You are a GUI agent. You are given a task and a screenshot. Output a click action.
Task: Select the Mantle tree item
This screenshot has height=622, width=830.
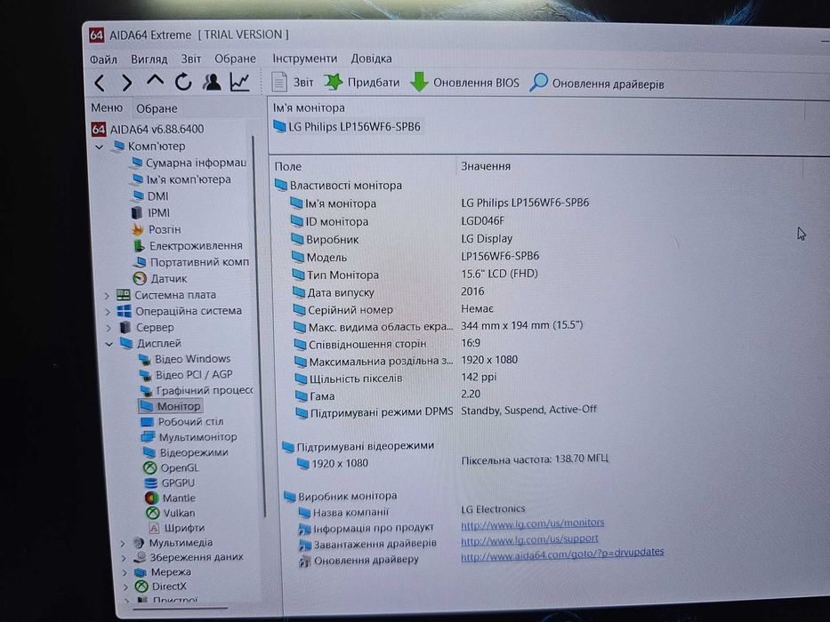(x=171, y=498)
